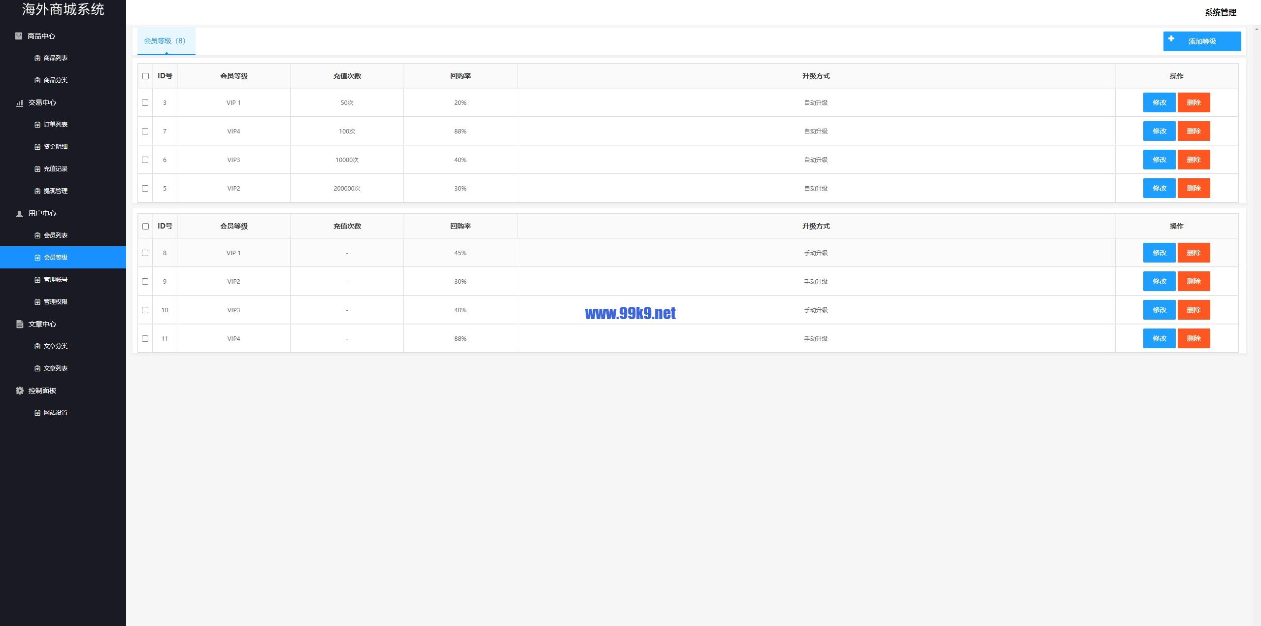
Task: Check the row with ID 11
Action: (x=145, y=338)
